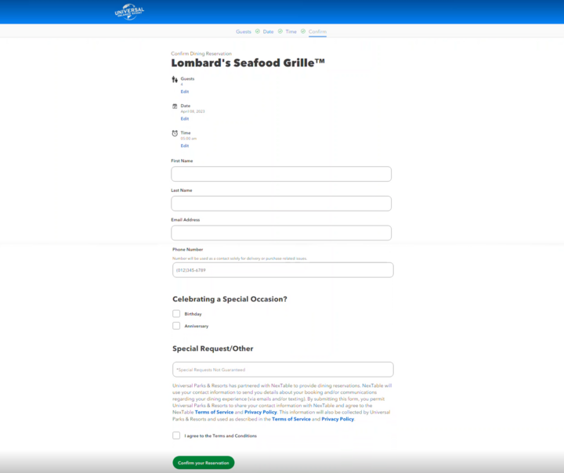Go to the Time step tab

click(x=291, y=31)
